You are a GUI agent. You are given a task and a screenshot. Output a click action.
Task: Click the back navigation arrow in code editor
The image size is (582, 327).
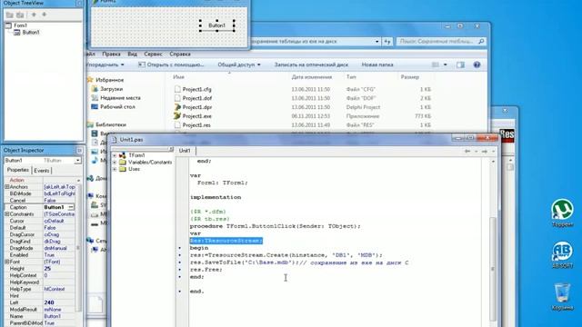coord(467,152)
